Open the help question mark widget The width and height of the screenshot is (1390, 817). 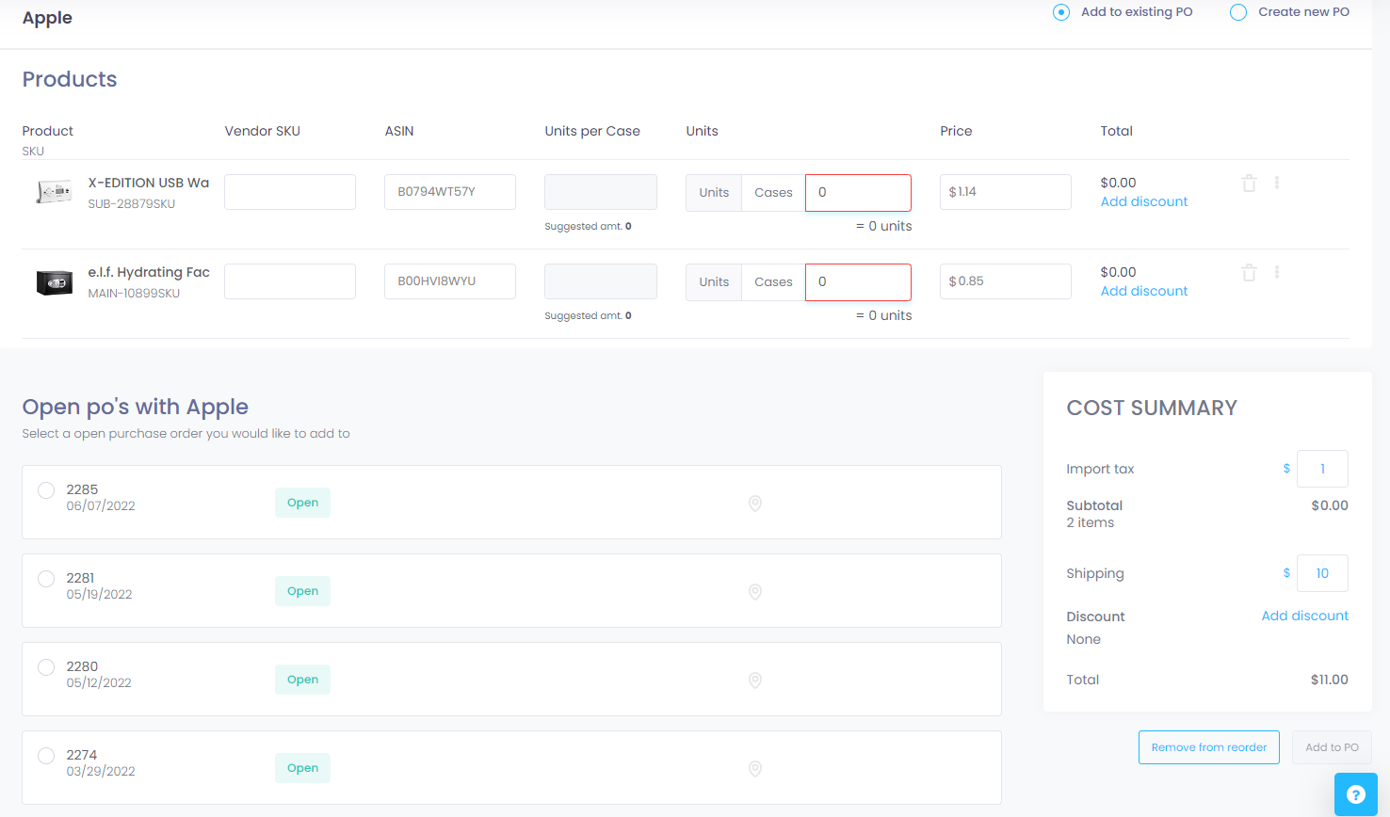[x=1356, y=794]
